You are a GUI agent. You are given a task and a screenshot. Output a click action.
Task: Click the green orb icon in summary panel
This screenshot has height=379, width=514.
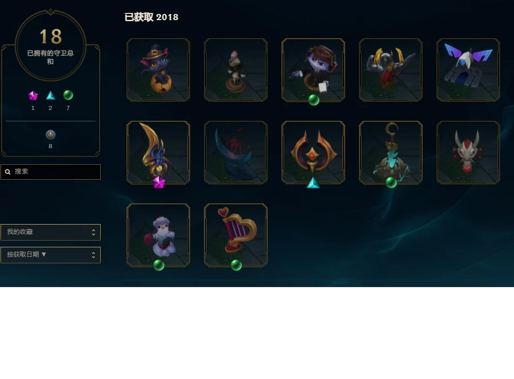[68, 95]
